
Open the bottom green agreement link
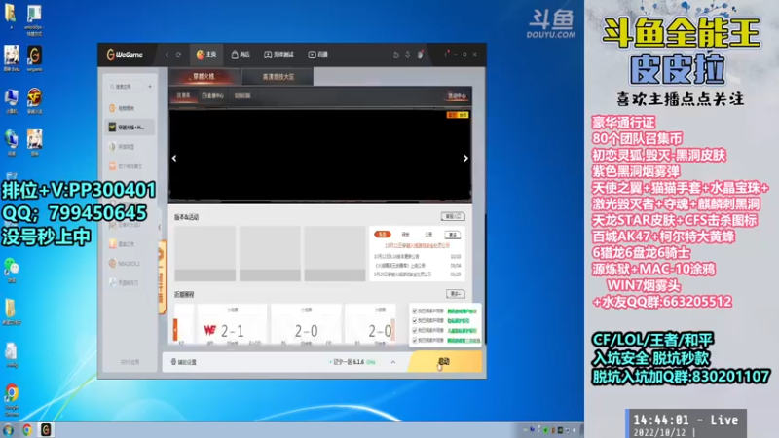tap(464, 340)
